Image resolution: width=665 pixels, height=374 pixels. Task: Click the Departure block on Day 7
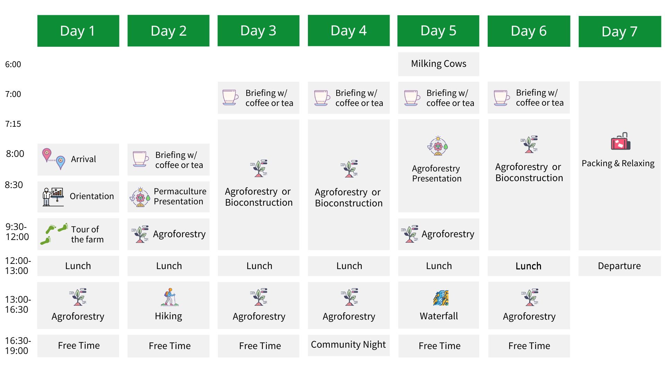pyautogui.click(x=619, y=266)
